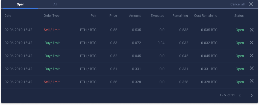Click the Cancel all button
The width and height of the screenshot is (259, 105).
(237, 4)
